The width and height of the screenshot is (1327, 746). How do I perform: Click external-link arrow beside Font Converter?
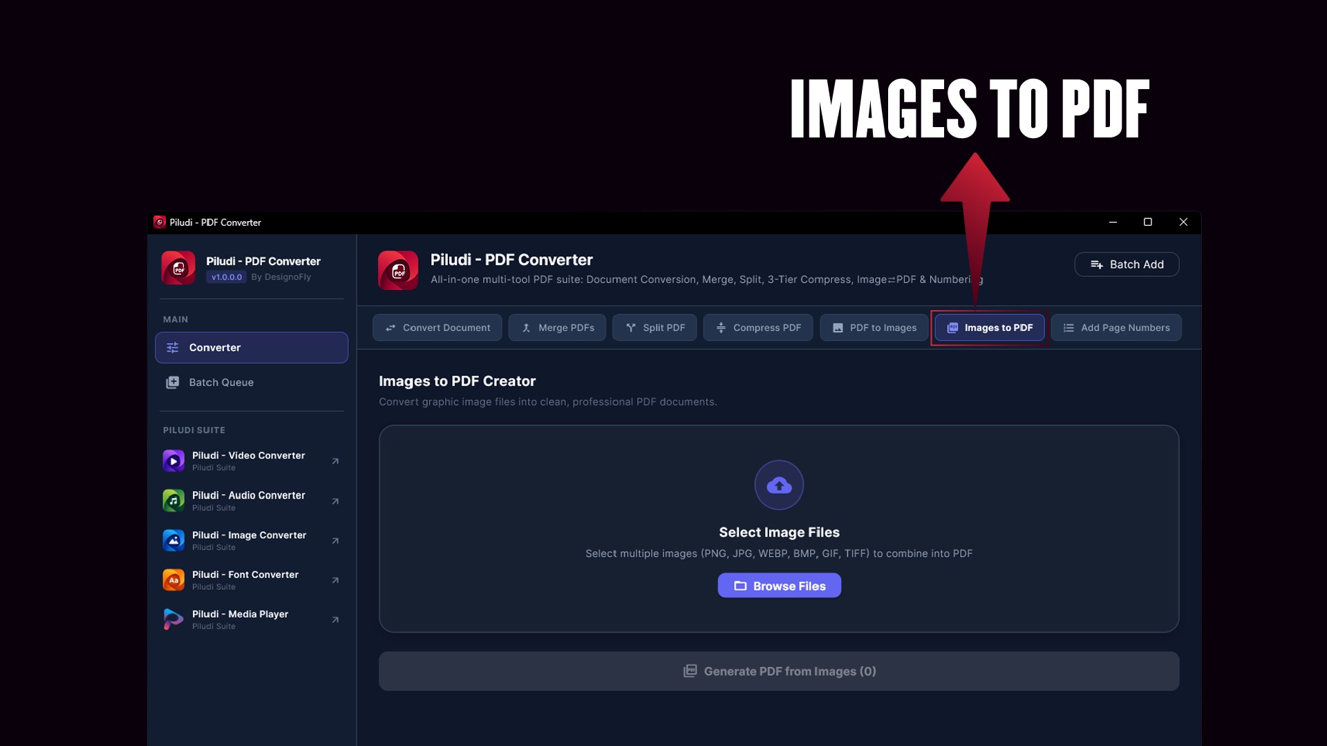[x=335, y=580]
